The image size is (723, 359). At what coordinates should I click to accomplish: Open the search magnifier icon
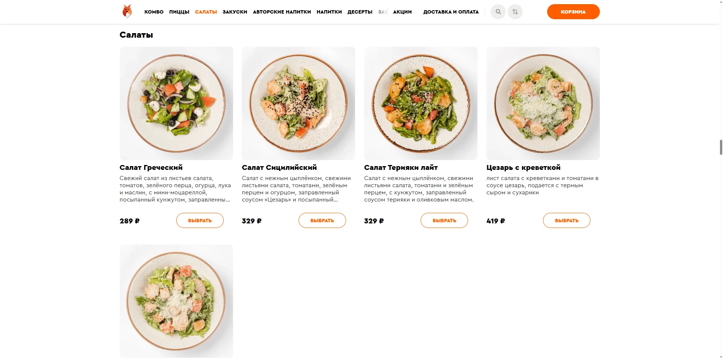tap(498, 12)
